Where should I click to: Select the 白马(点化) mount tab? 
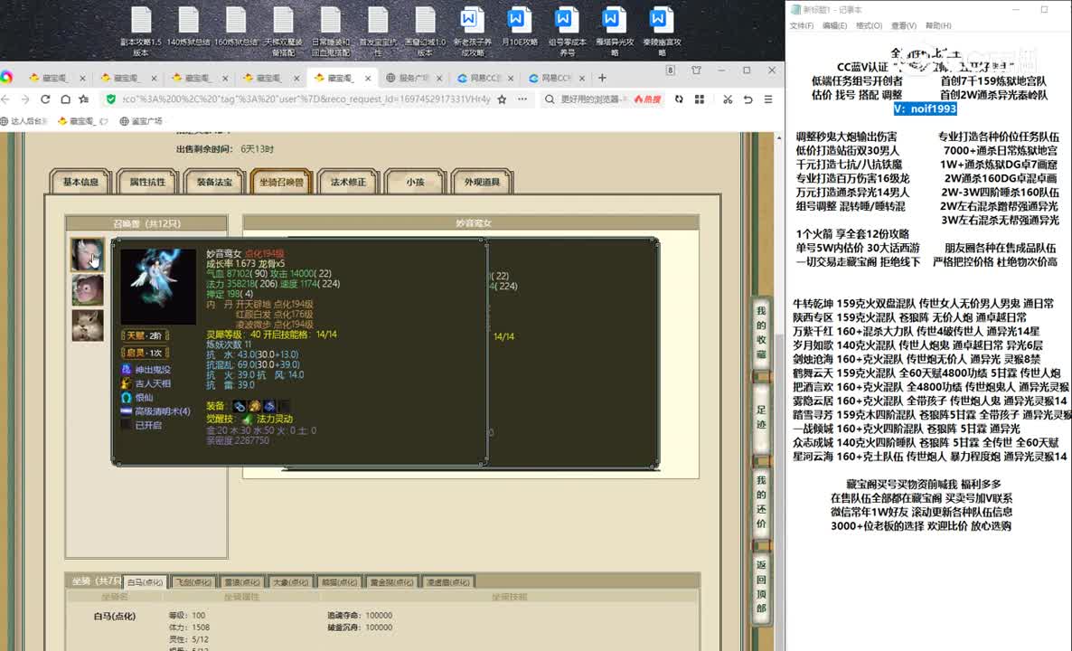(145, 582)
